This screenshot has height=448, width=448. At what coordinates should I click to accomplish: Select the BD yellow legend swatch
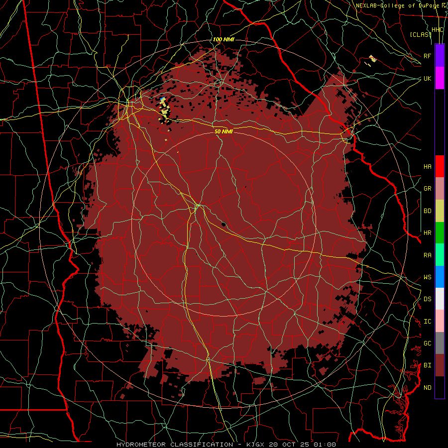pyautogui.click(x=440, y=211)
